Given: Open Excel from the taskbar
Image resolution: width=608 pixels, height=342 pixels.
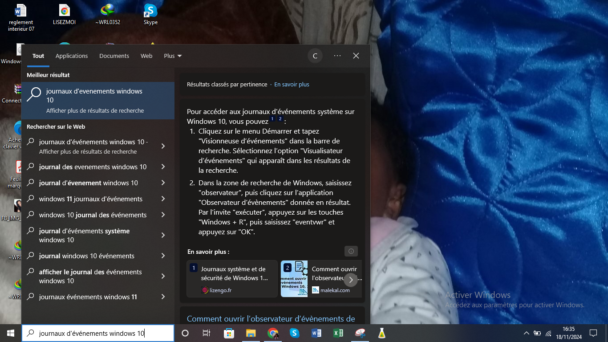Looking at the screenshot, I should pos(338,333).
